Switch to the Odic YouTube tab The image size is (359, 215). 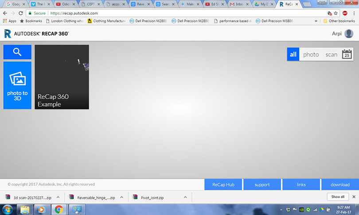[x=66, y=4]
